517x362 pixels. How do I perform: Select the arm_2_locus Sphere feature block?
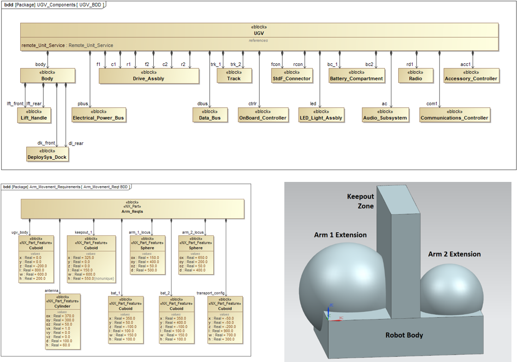tap(196, 254)
